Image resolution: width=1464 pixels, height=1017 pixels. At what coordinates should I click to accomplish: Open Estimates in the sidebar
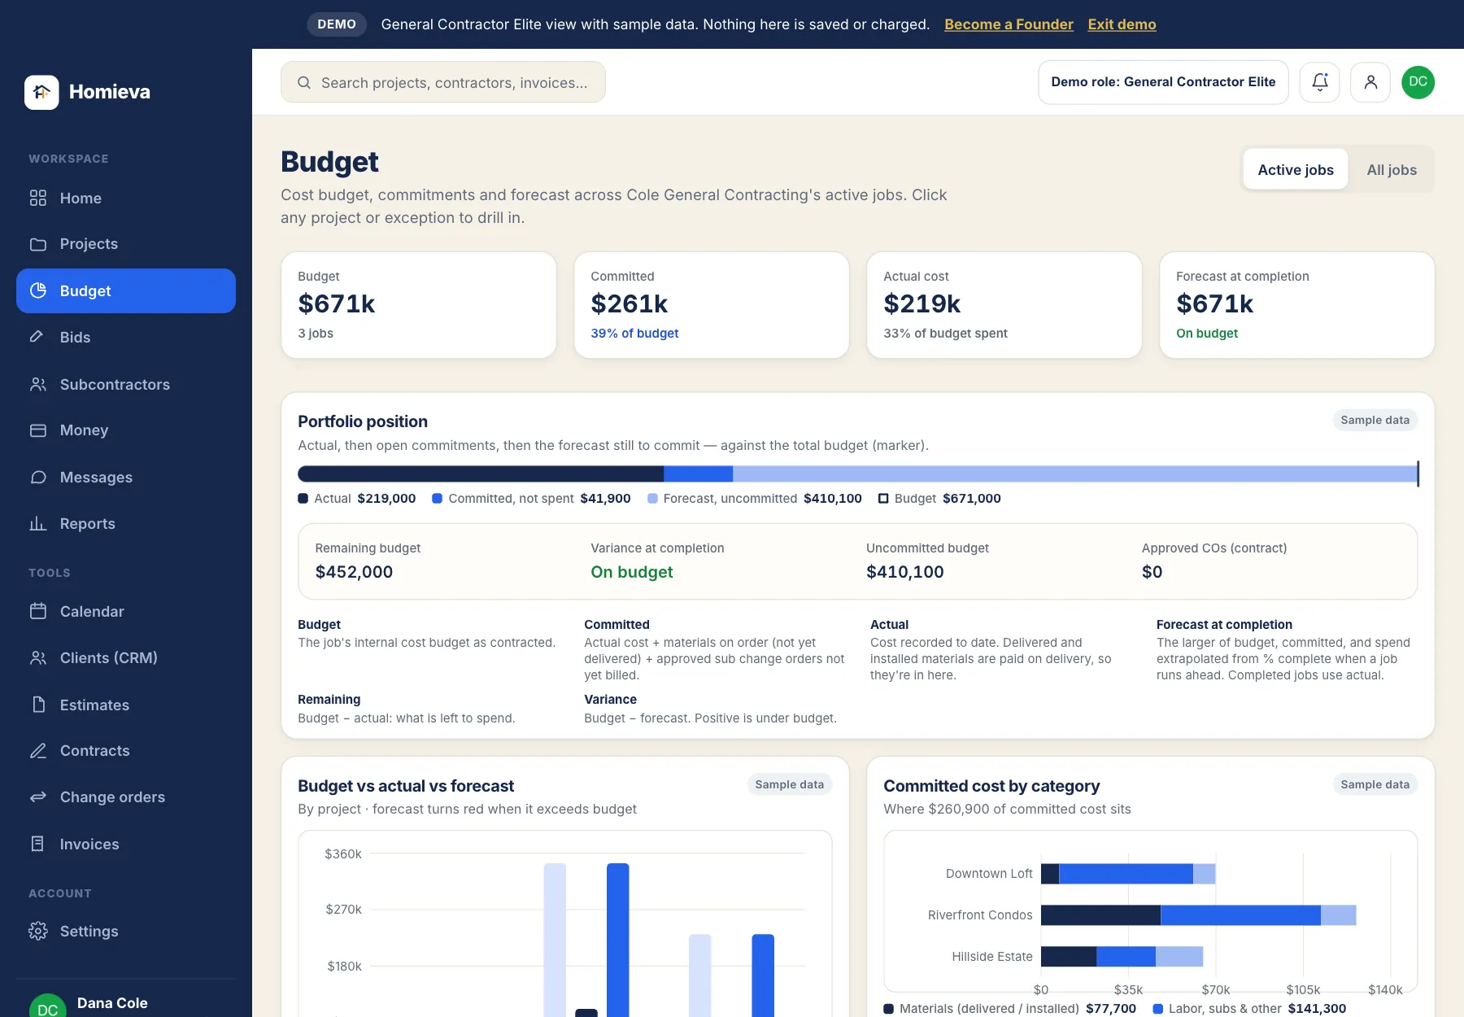(126, 705)
